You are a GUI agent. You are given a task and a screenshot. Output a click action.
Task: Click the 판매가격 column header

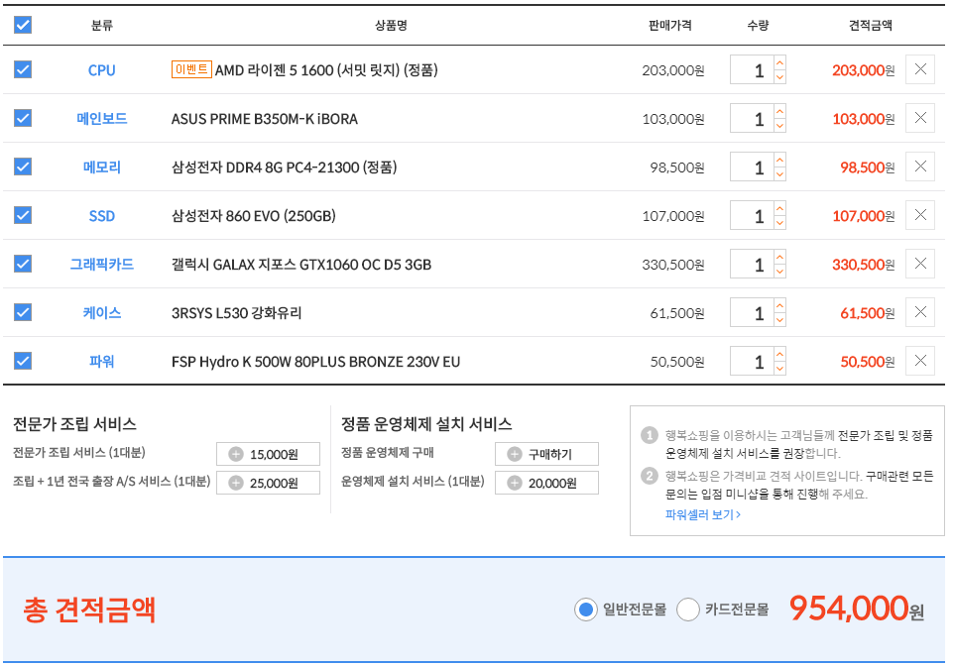(x=669, y=25)
